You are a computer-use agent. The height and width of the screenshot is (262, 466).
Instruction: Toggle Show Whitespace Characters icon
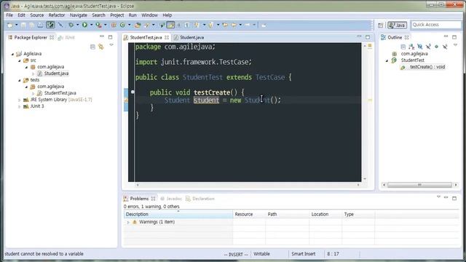click(x=187, y=25)
